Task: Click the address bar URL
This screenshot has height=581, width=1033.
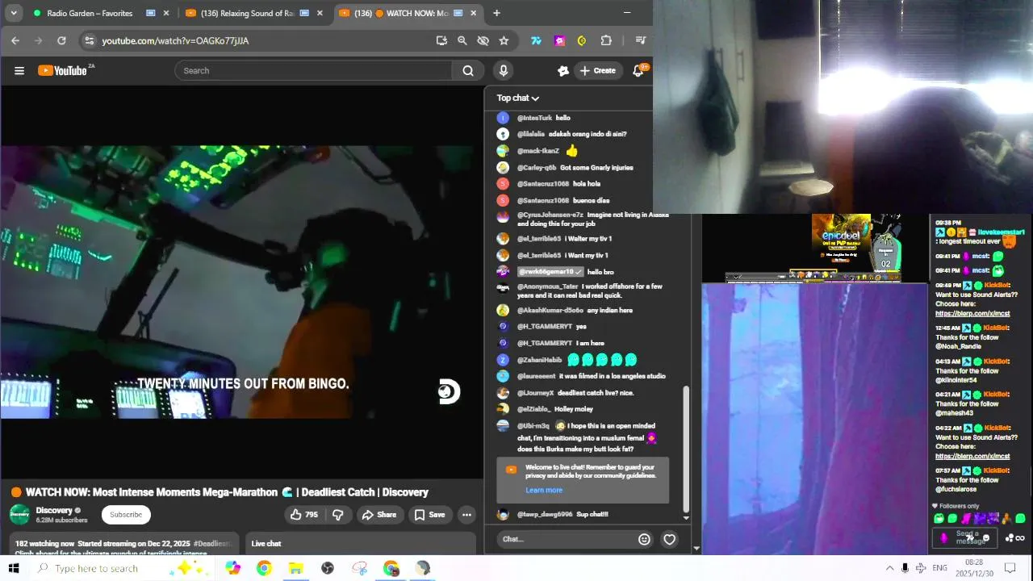Action: click(x=175, y=40)
